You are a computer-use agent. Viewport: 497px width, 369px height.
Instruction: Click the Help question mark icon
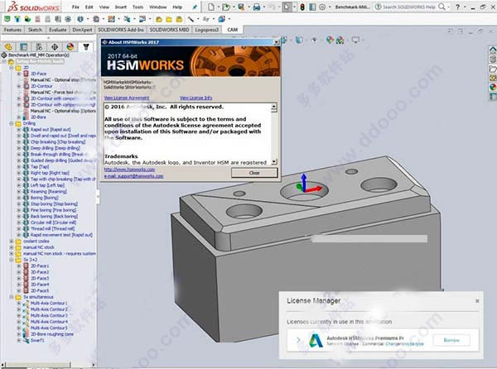(458, 7)
